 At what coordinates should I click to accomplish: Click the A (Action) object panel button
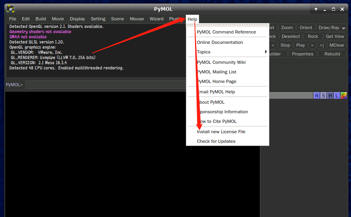point(316,96)
